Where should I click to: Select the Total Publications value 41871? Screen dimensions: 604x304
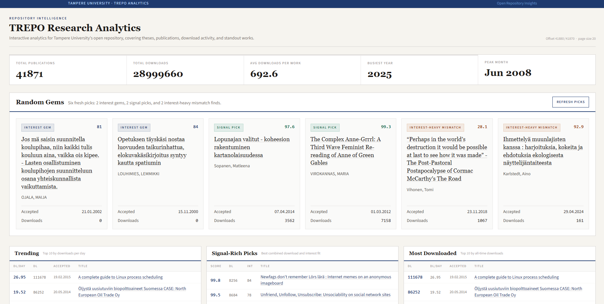(30, 74)
